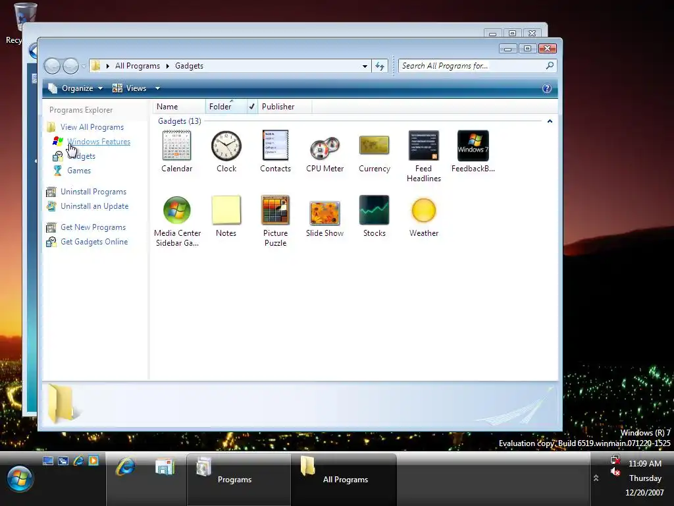The height and width of the screenshot is (506, 674).
Task: Open the Folder column filter checkmark dropdown
Action: 252,106
